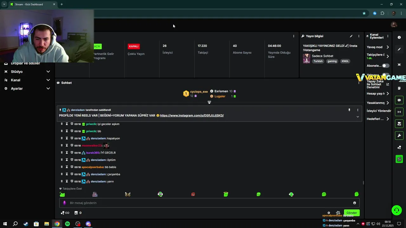Click the Sadece Sohbet category thumbnail
406x228 pixels.
click(x=306, y=59)
